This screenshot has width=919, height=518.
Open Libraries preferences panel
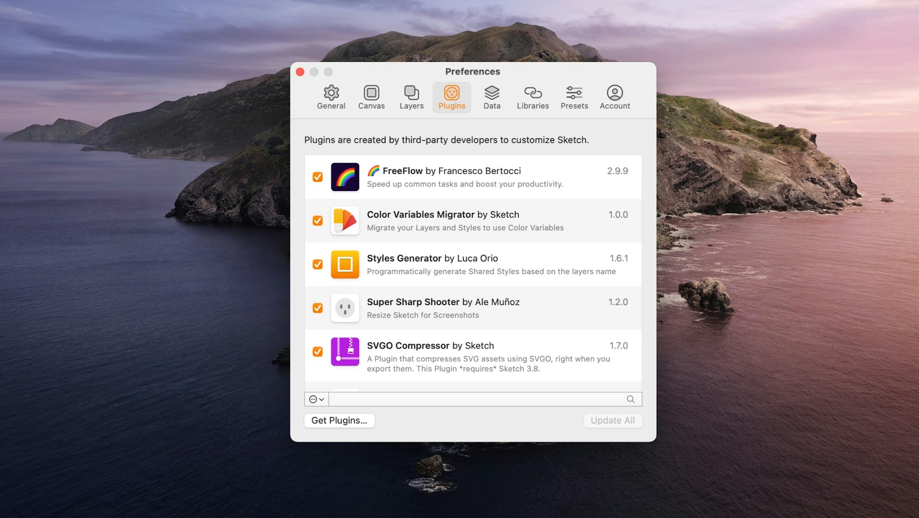pyautogui.click(x=532, y=97)
